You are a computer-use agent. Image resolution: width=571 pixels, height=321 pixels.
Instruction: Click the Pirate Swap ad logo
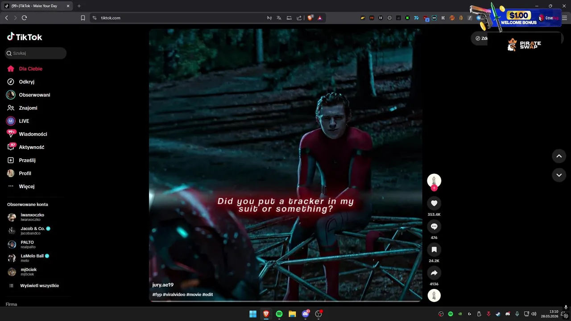click(524, 45)
